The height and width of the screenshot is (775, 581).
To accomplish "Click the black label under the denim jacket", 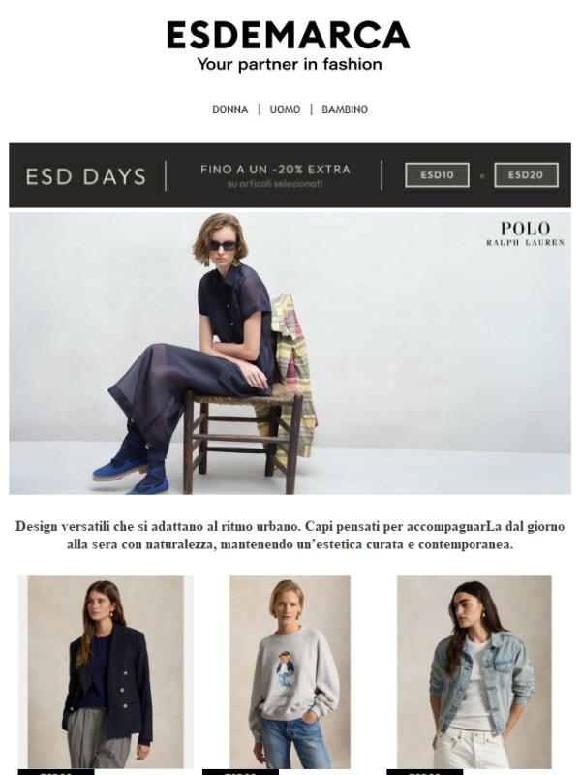I will [x=425, y=772].
